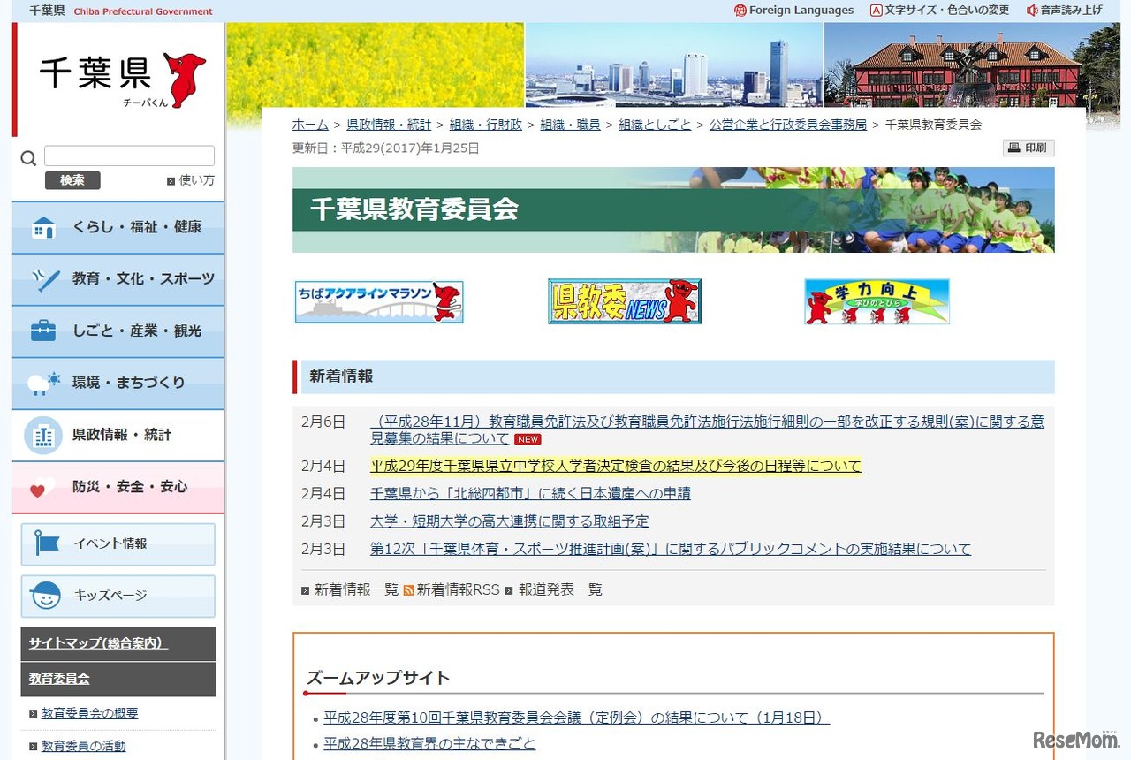Open サイトマップ(総合案内) link
Screen dimensions: 1131x760
click(x=98, y=643)
